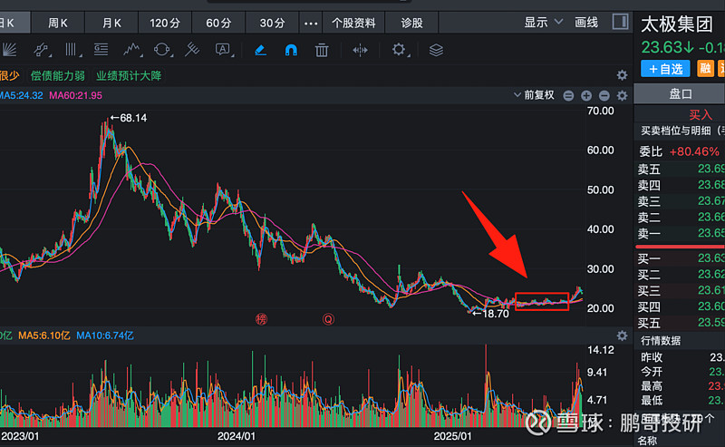Open the K-line chart settings gear beside zoom buttons
Image resolution: width=725 pixels, height=447 pixels.
click(623, 95)
